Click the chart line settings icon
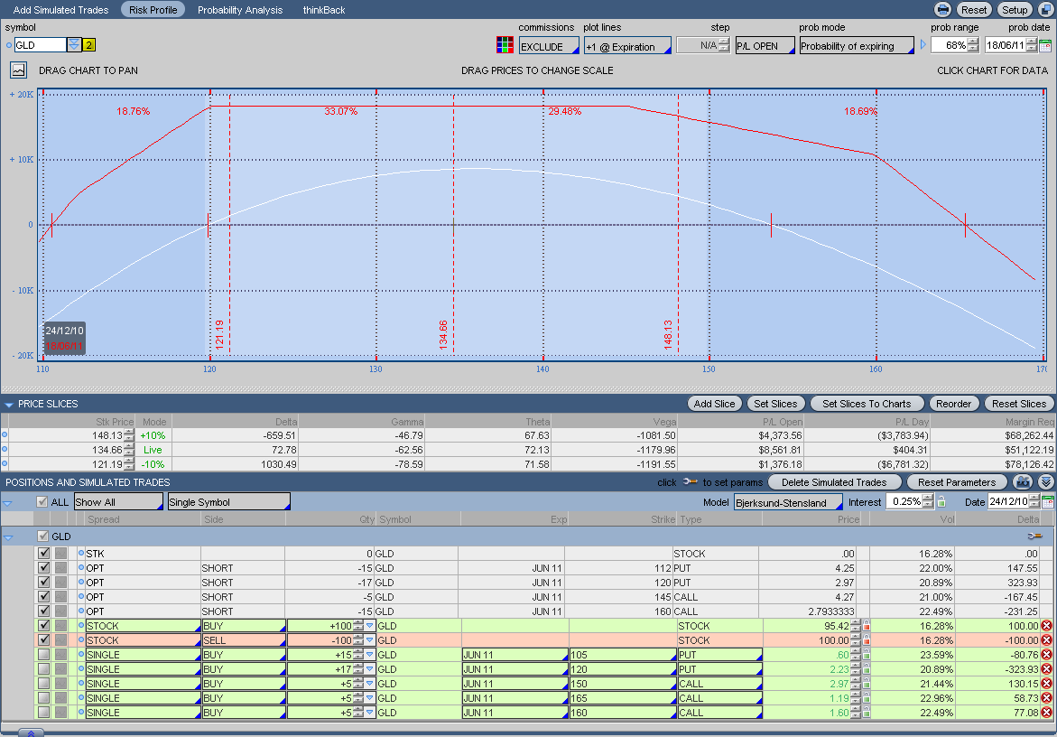Screen dimensions: 1057x737 [x=19, y=70]
